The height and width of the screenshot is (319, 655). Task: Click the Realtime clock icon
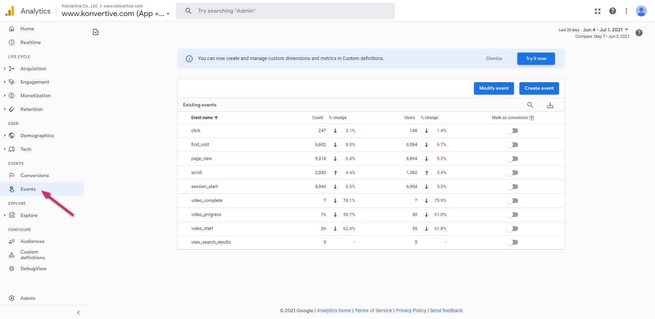(12, 42)
